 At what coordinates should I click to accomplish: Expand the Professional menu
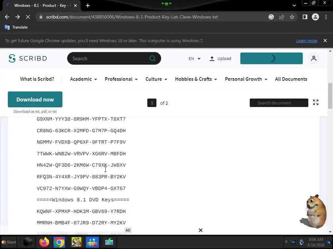pyautogui.click(x=121, y=79)
